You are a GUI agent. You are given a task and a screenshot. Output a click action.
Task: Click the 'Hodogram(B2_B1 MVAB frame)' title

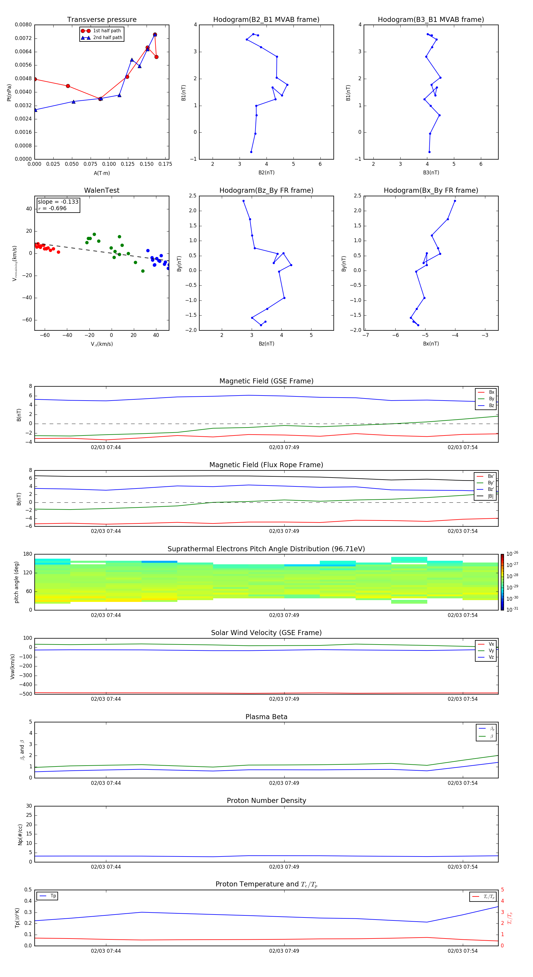pos(266,20)
